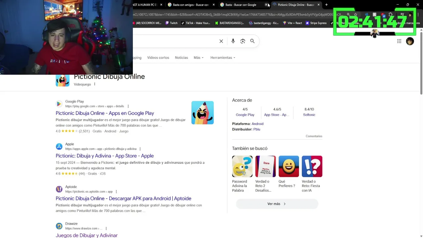Open options for the Pictionic videogame header
Screen dimensions: 423x238
[x=95, y=84]
